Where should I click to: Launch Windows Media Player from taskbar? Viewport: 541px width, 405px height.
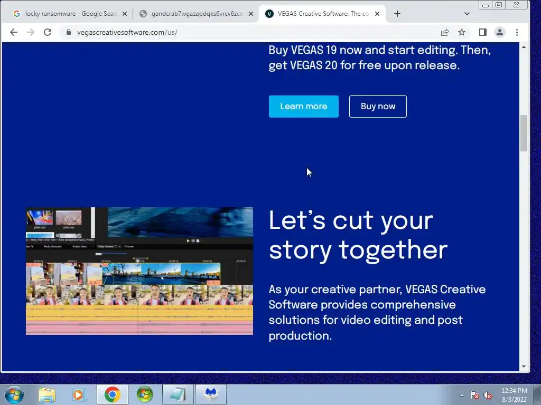(79, 394)
